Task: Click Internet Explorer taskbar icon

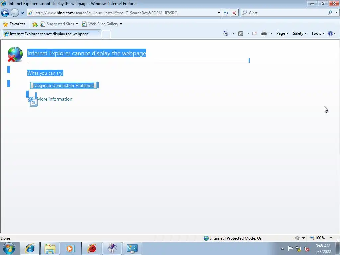Action: click(x=30, y=248)
